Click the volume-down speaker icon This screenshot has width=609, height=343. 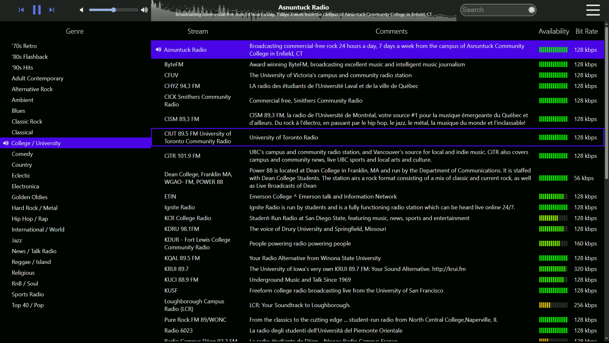[82, 10]
